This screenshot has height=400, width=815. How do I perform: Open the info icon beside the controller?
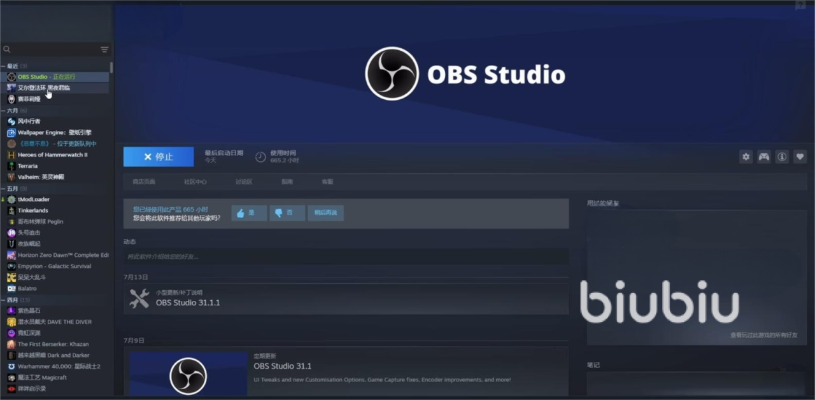point(782,157)
